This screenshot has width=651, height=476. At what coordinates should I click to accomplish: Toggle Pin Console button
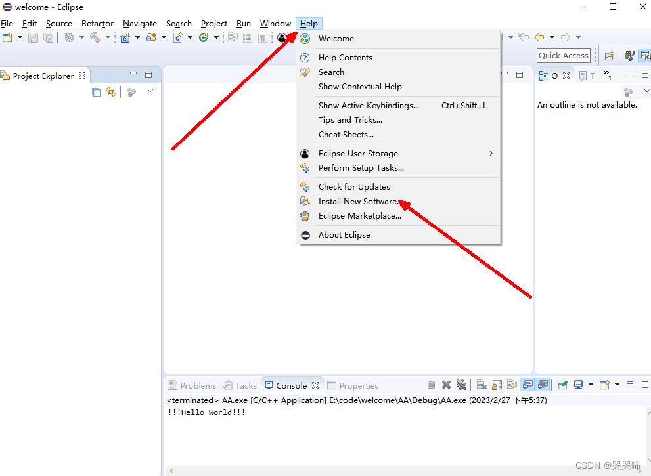coord(563,385)
